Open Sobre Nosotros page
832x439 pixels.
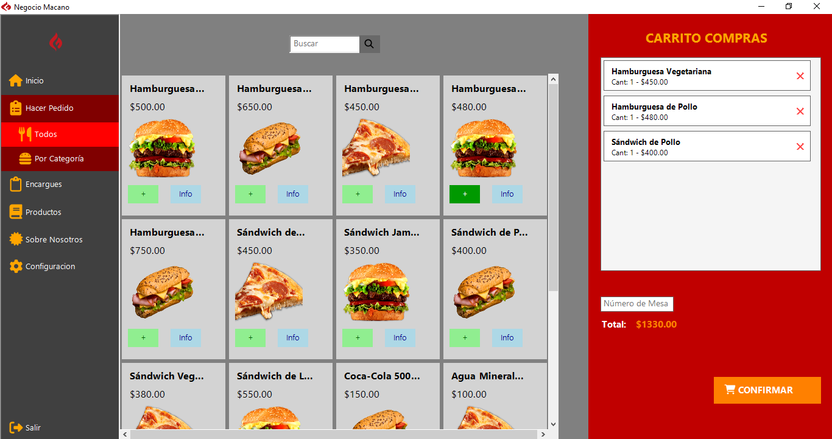click(60, 240)
